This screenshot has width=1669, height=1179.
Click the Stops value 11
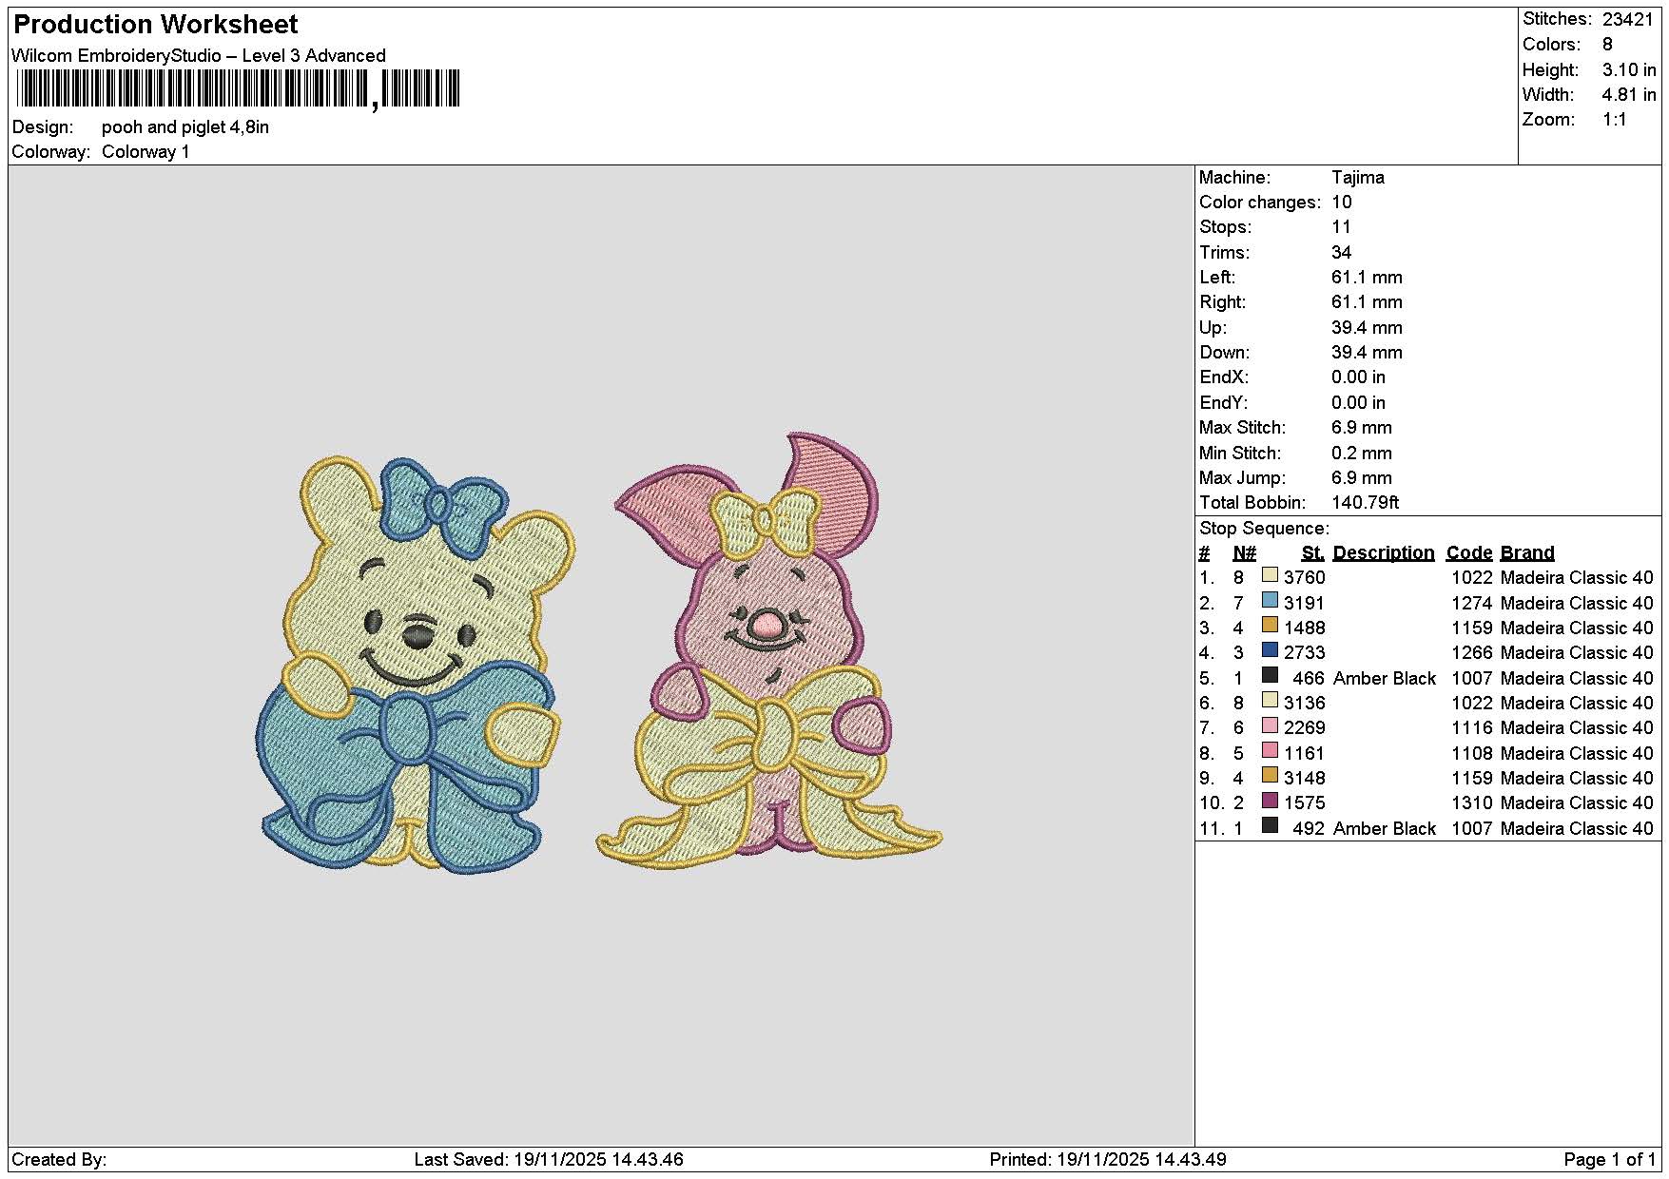coord(1341,226)
